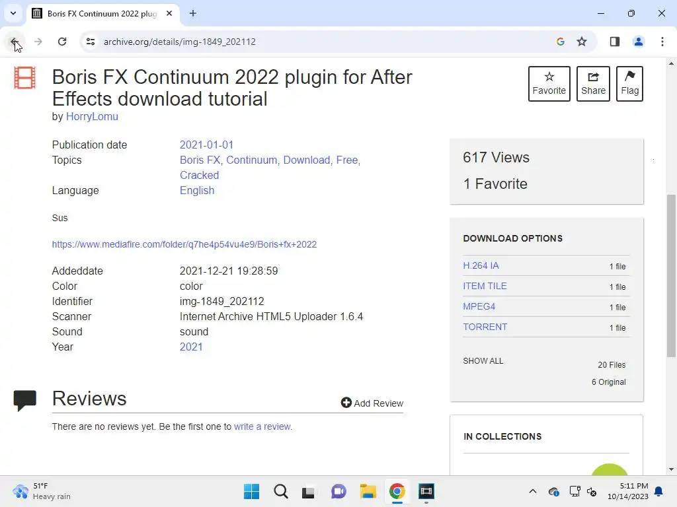Click the browser forward arrow
Screen dimensions: 677x507
tap(38, 42)
